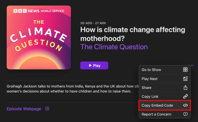The height and width of the screenshot is (122, 198).
Task: Click the embed code brackets icon
Action: 185,105
